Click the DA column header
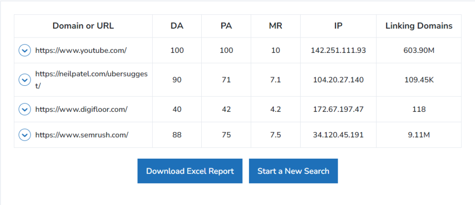The image size is (475, 205). (x=177, y=26)
